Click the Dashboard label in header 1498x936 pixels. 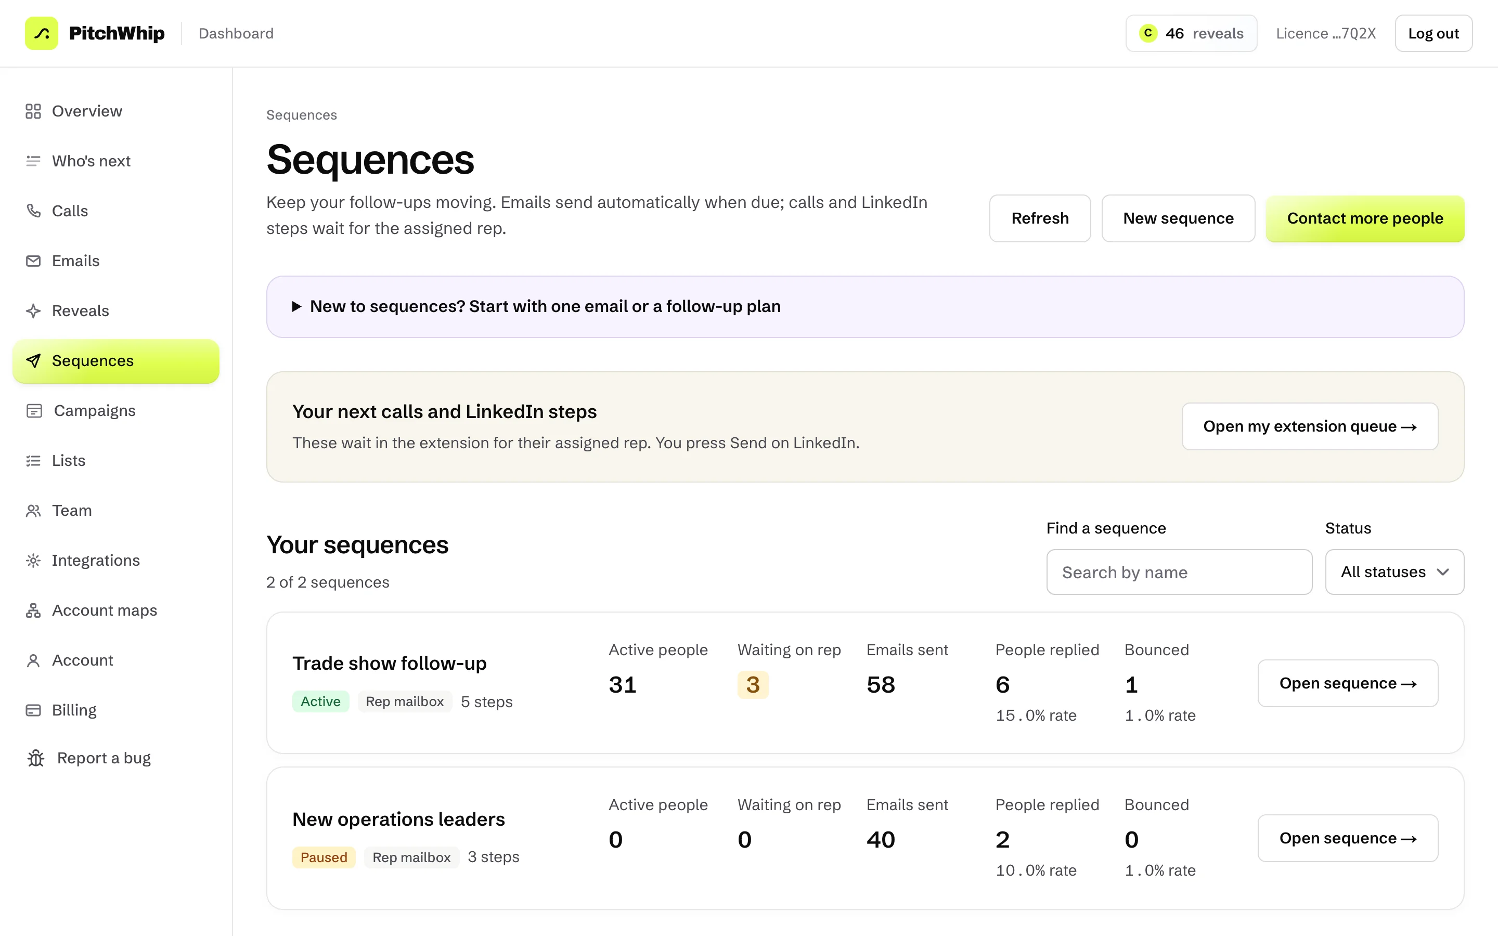coord(236,33)
